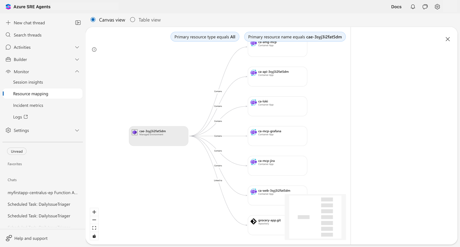Open the chat feedback icon in the top bar
Image resolution: width=460 pixels, height=247 pixels.
click(x=425, y=7)
